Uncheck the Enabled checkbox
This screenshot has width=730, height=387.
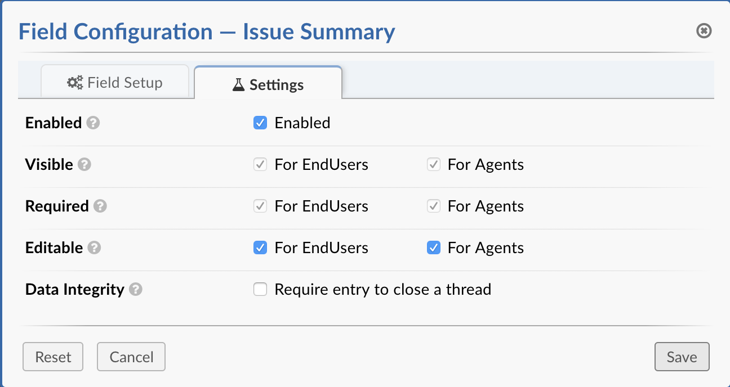pyautogui.click(x=260, y=123)
